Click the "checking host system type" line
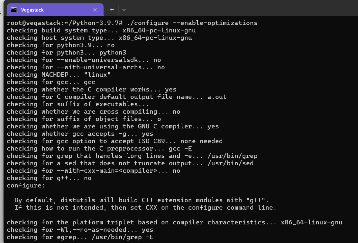The height and width of the screenshot is (243, 358). tap(99, 38)
